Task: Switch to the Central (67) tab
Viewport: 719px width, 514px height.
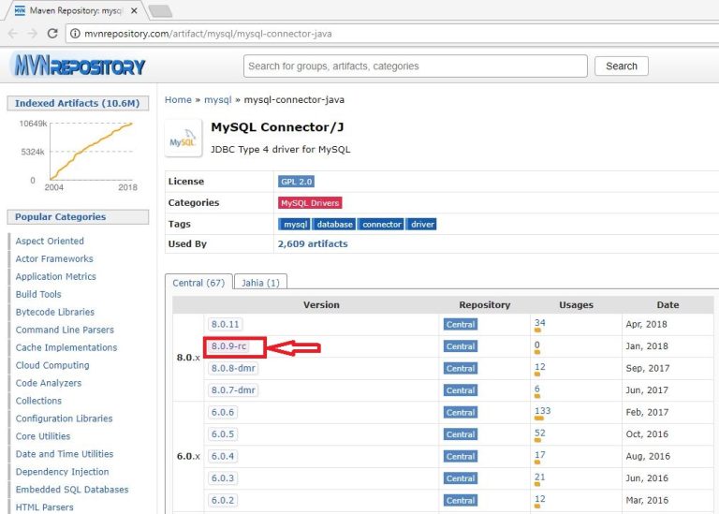Action: pyautogui.click(x=198, y=283)
